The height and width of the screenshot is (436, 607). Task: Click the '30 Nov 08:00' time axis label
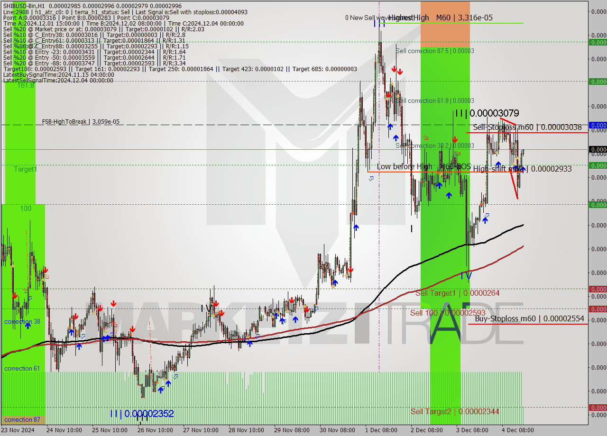coord(337,430)
